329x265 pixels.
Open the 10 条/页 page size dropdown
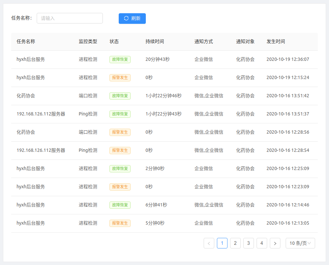pos(300,243)
